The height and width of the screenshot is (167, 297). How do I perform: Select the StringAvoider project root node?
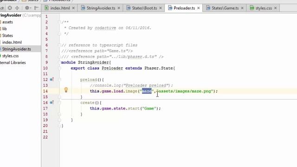coord(11,15)
